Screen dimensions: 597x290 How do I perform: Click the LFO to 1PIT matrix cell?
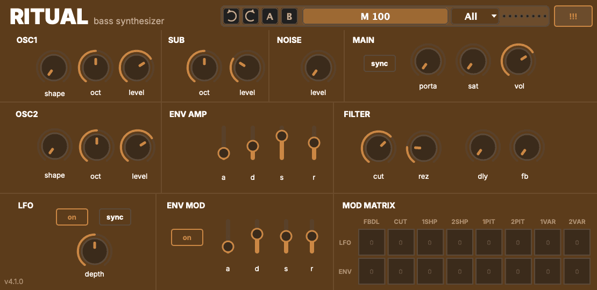click(x=489, y=242)
